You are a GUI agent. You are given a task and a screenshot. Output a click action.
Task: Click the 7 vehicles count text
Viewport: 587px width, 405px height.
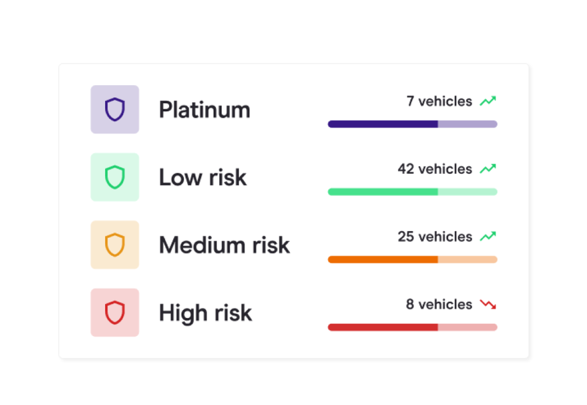(439, 101)
